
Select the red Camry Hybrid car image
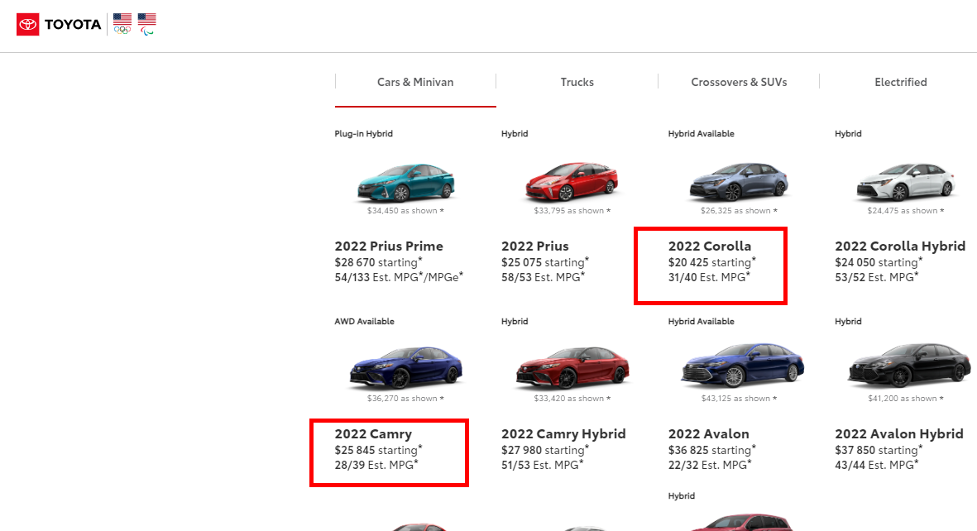pos(572,368)
